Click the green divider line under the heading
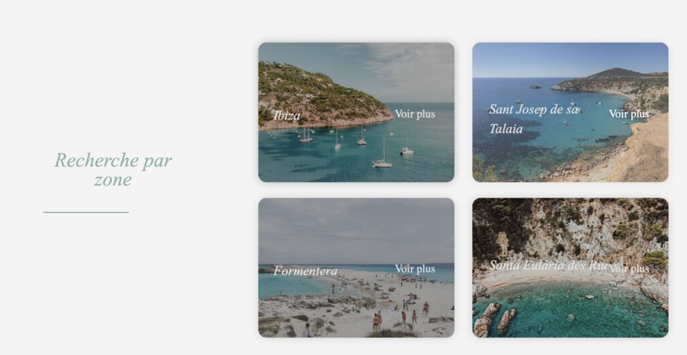The height and width of the screenshot is (355, 687). [x=86, y=212]
